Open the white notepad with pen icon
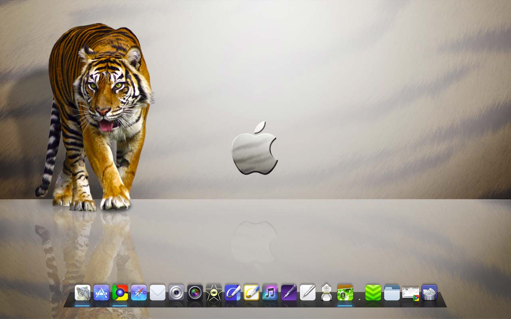Screen dimensions: 511x319 click(307, 293)
